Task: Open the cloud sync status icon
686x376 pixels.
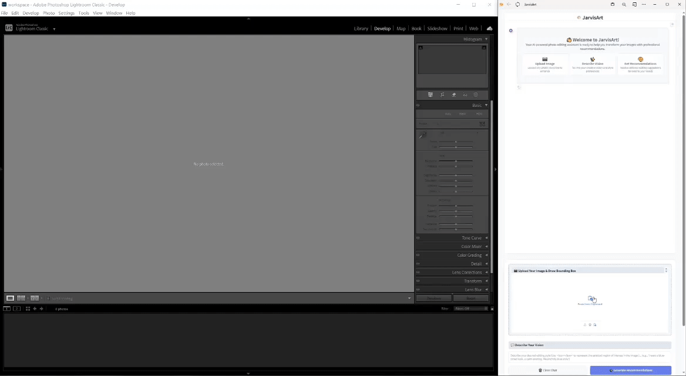Action: [490, 28]
